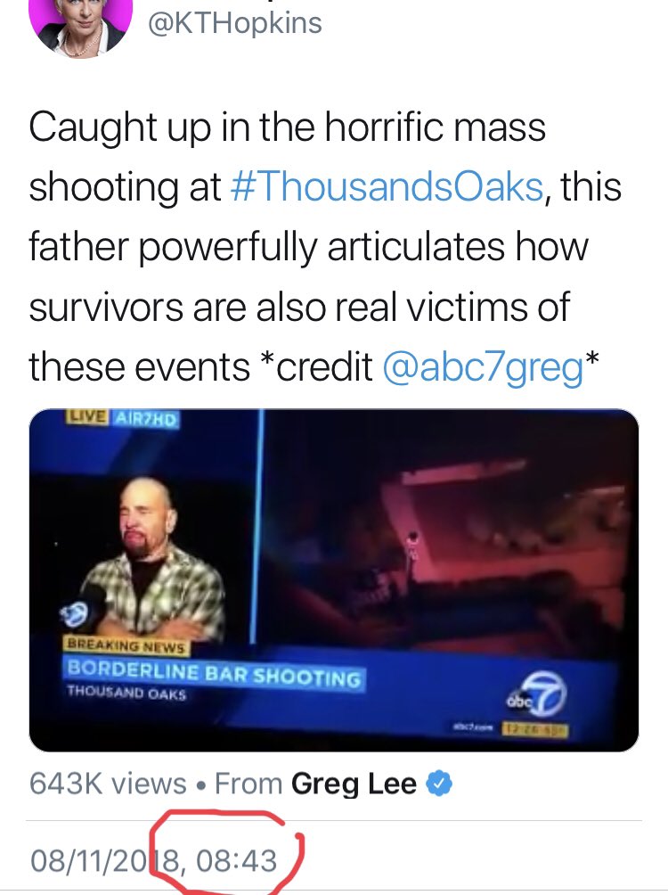Tap the red LIVE badge in video
This screenshot has width=668, height=895.
(x=86, y=417)
